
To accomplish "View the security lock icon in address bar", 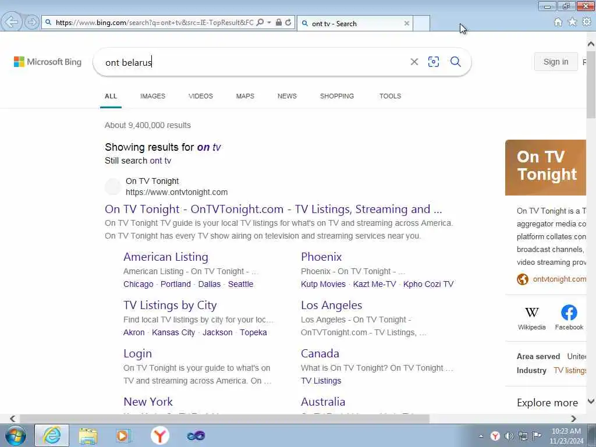I will click(x=279, y=23).
